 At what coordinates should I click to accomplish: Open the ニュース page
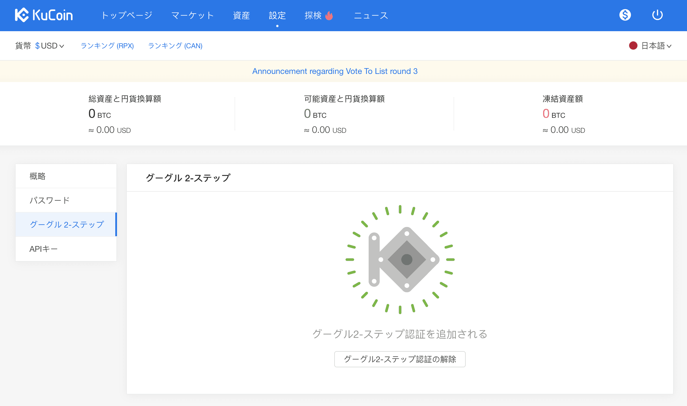click(371, 15)
